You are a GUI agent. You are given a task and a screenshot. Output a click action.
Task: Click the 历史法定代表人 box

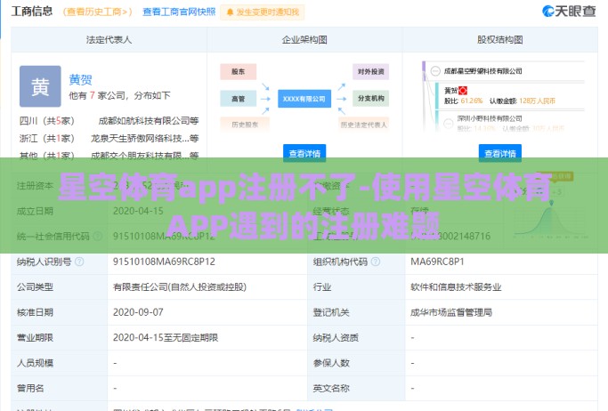coord(364,125)
